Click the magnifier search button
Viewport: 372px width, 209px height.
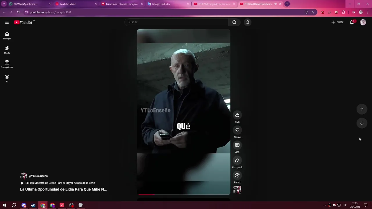tap(234, 22)
